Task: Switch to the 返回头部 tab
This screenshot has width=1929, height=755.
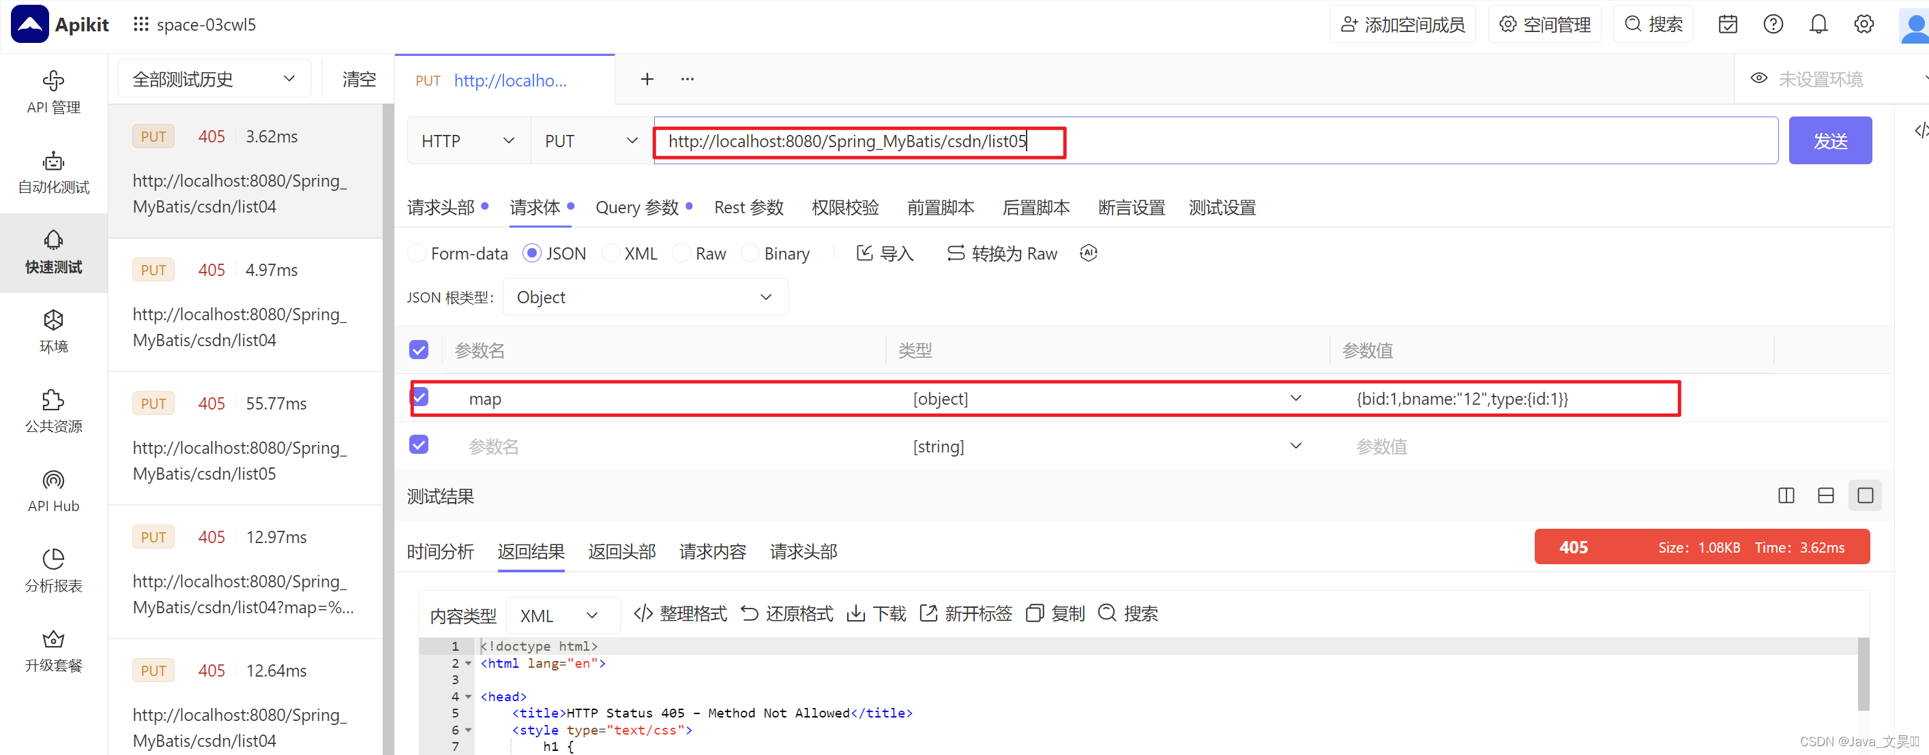Action: click(x=621, y=551)
